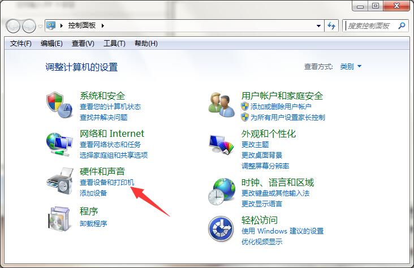Open the Hardware and Sound printer icon
This screenshot has height=268, width=414.
60,181
